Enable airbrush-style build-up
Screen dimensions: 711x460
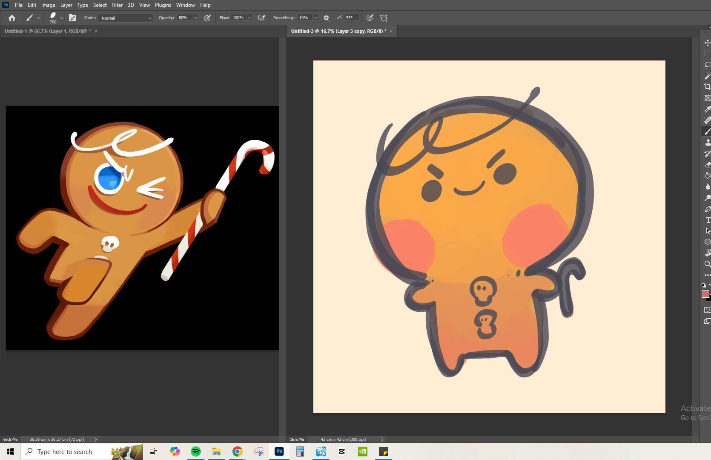point(261,18)
